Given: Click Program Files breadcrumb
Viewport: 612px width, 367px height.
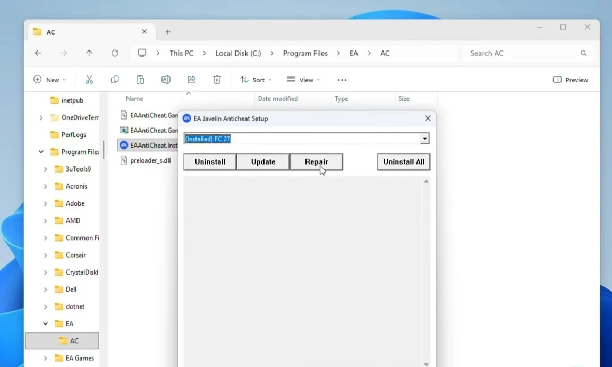Looking at the screenshot, I should click(305, 54).
